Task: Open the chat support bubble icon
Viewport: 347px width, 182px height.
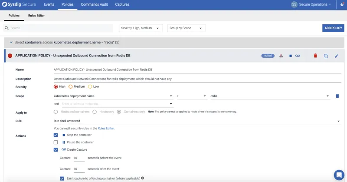Action: point(339,174)
